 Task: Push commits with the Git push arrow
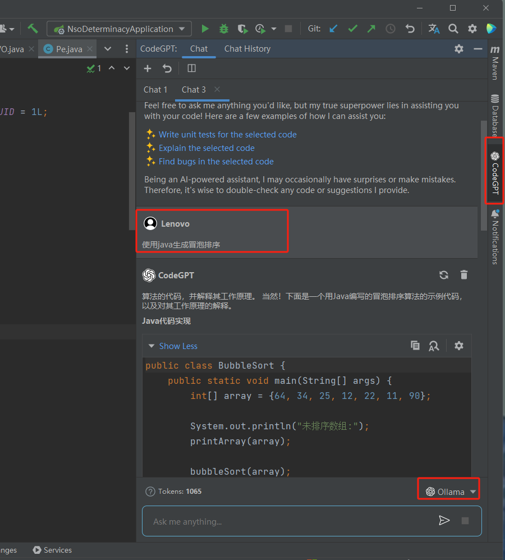click(x=371, y=29)
